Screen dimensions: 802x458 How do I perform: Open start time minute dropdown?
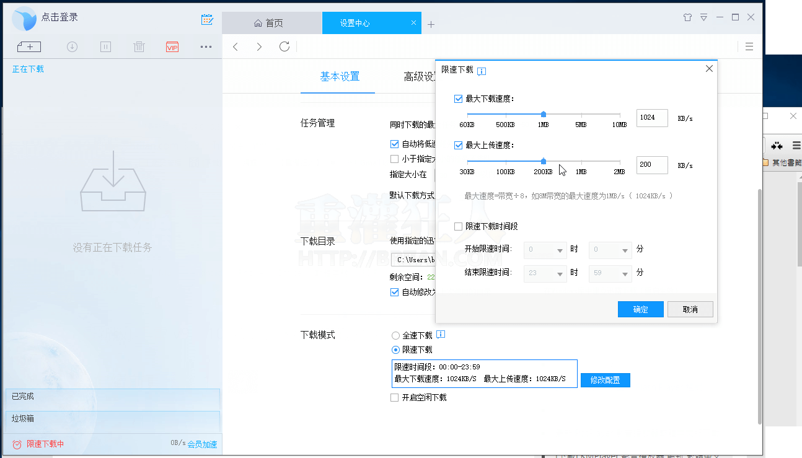coord(610,250)
